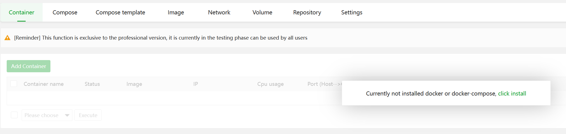The width and height of the screenshot is (566, 134).
Task: Select the Network tab
Action: 219,12
